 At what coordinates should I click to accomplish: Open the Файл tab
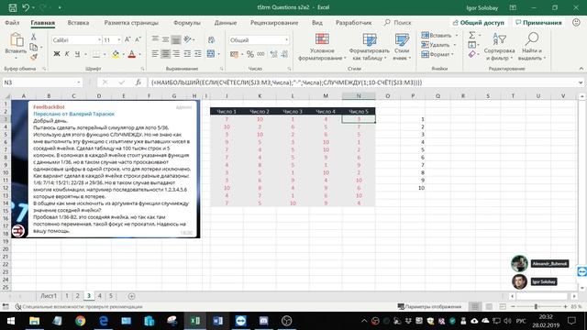12,22
